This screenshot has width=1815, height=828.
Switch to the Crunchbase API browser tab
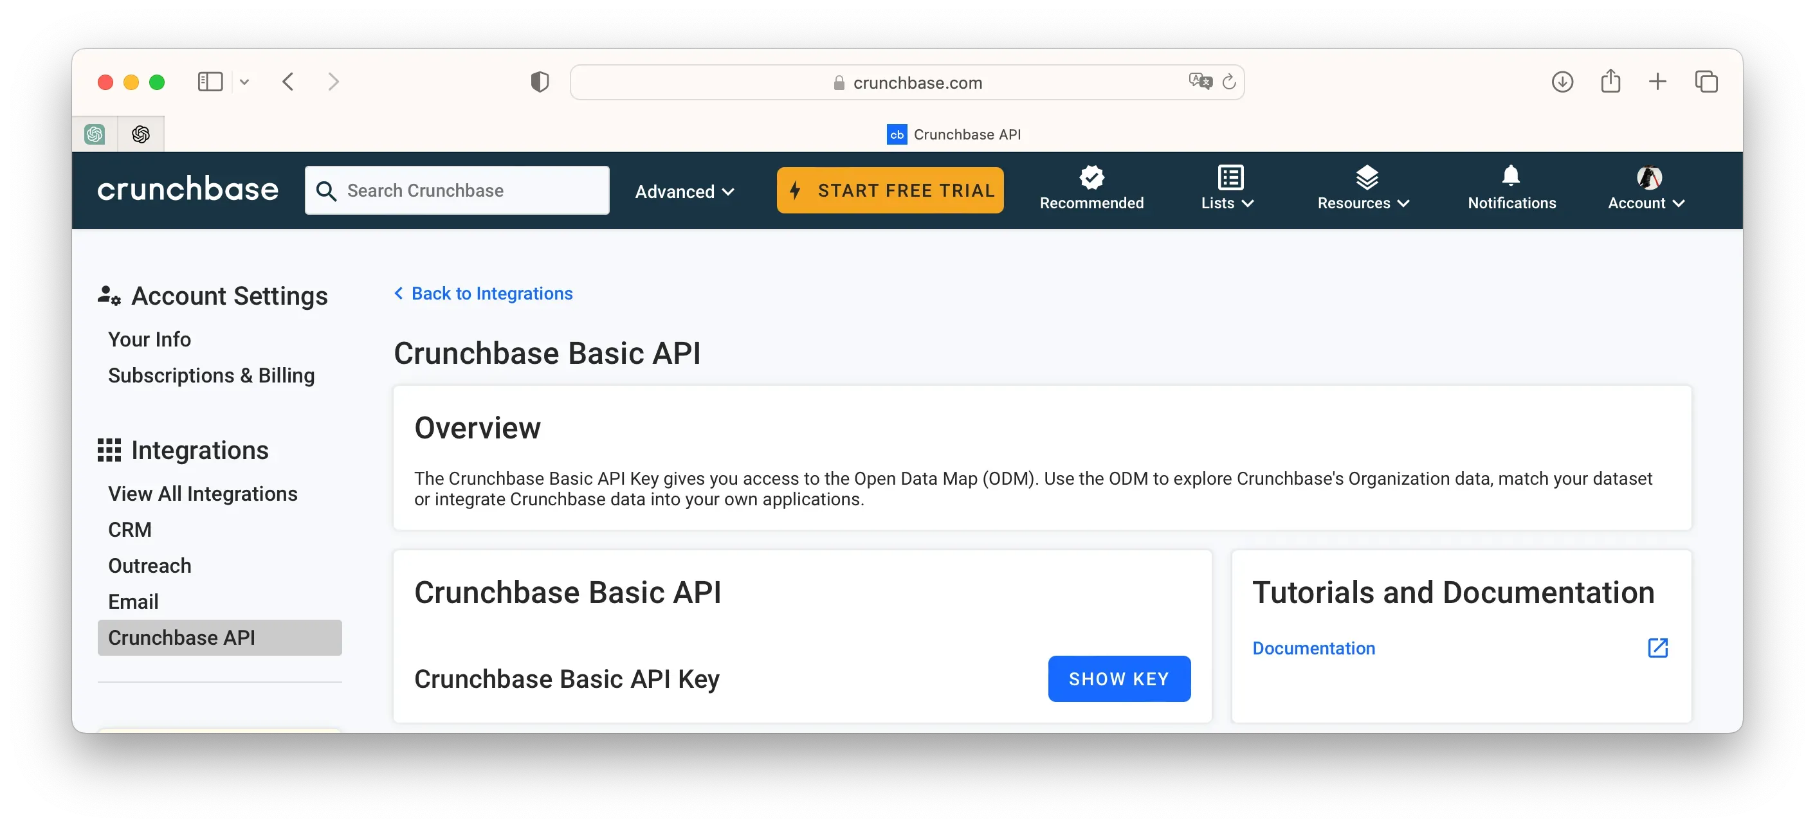(x=954, y=134)
